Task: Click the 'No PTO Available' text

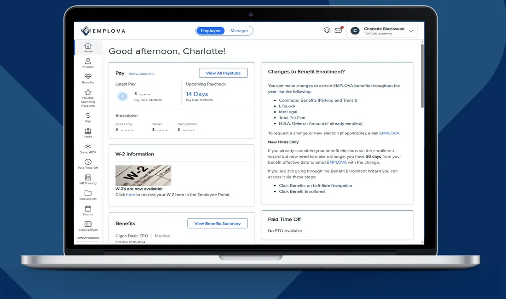Action: pyautogui.click(x=285, y=230)
